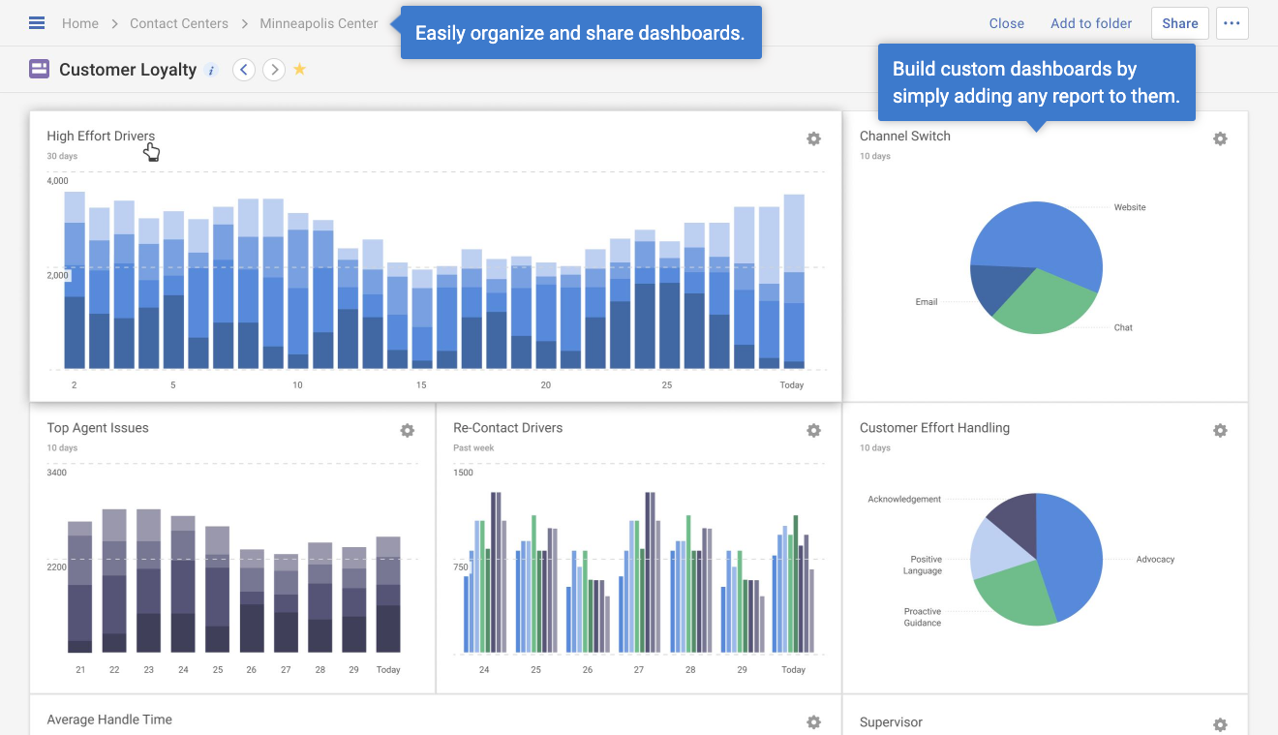
Task: Select the High Effort Drivers chart title
Action: [x=101, y=136]
